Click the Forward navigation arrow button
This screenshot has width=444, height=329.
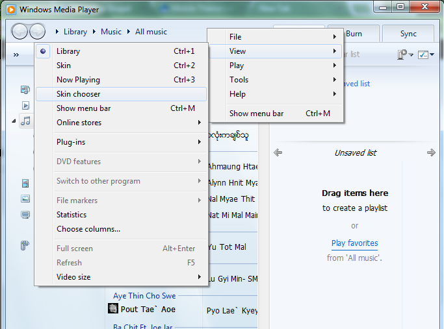tap(37, 31)
